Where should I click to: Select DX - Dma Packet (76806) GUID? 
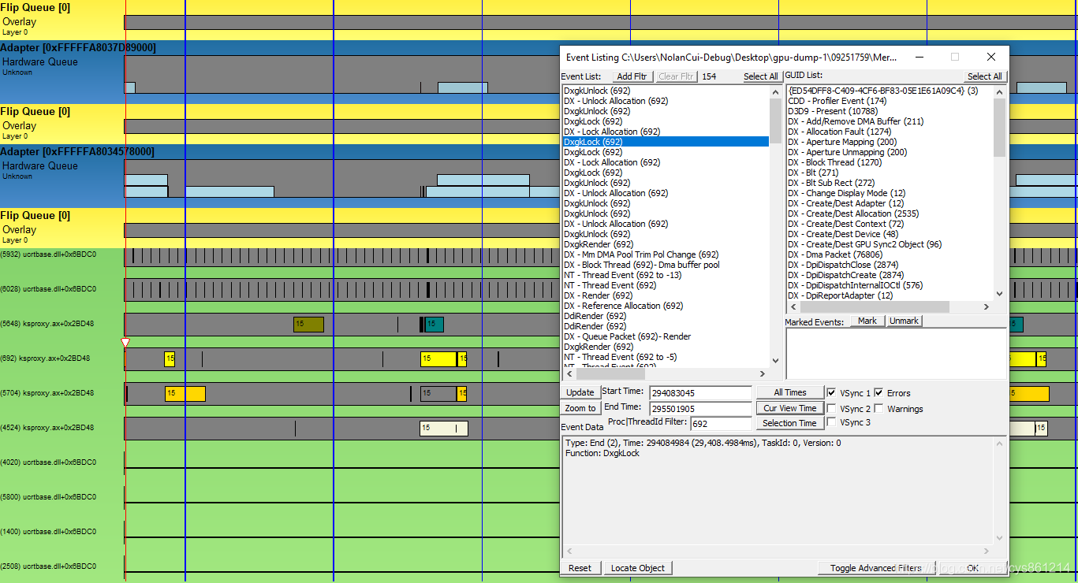[835, 254]
